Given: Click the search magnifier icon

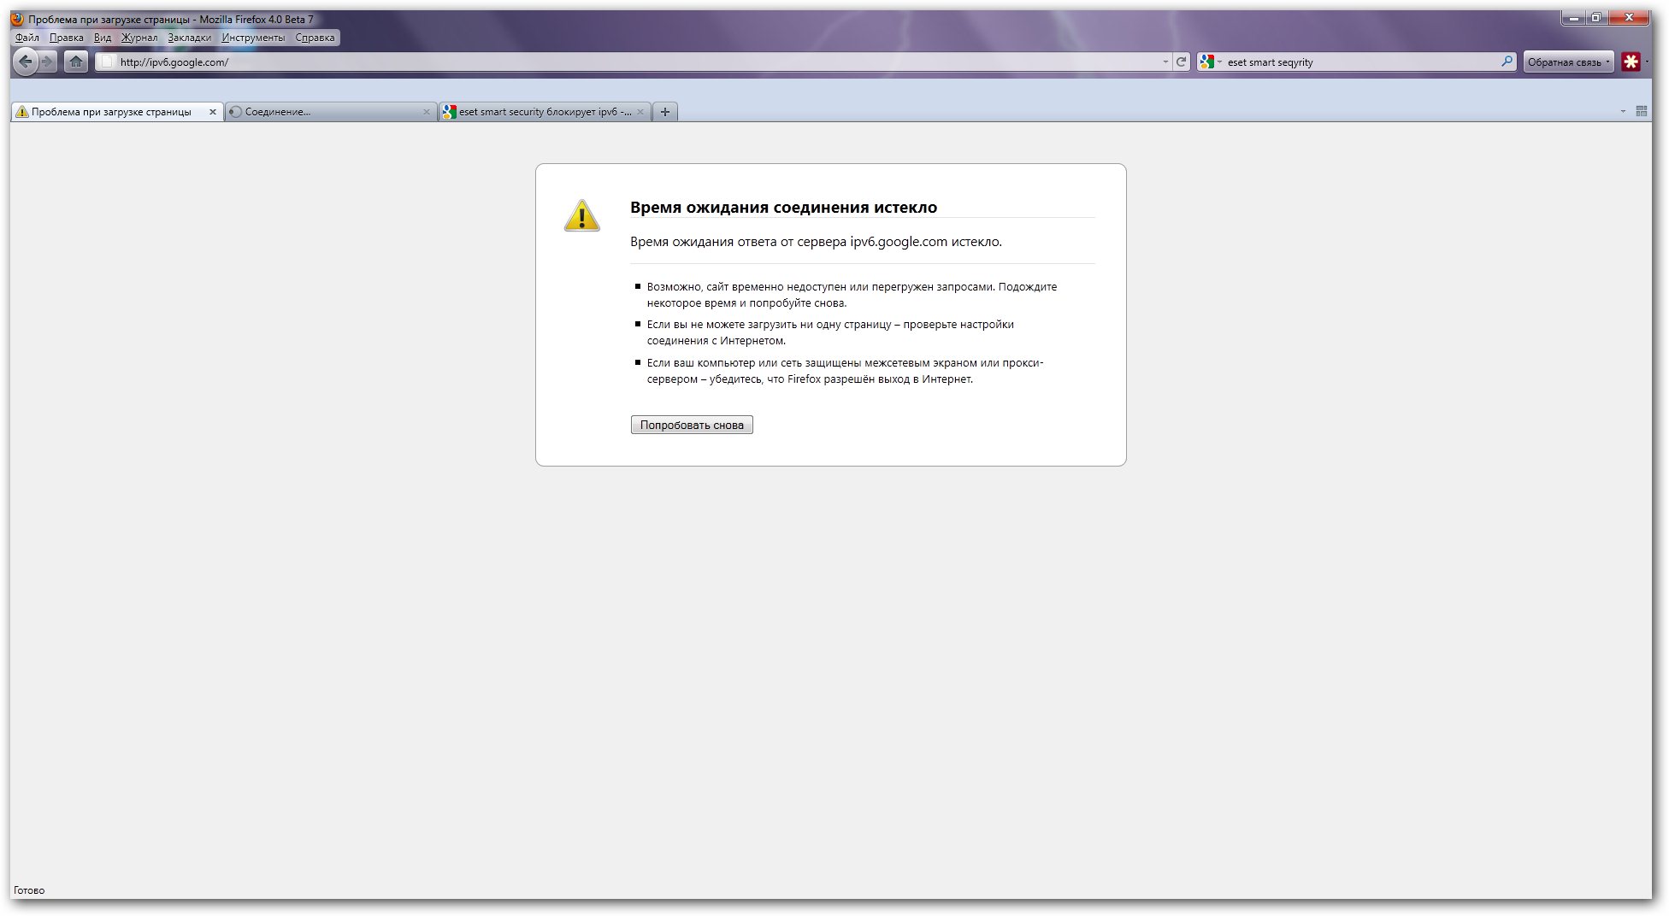Looking at the screenshot, I should (1507, 62).
